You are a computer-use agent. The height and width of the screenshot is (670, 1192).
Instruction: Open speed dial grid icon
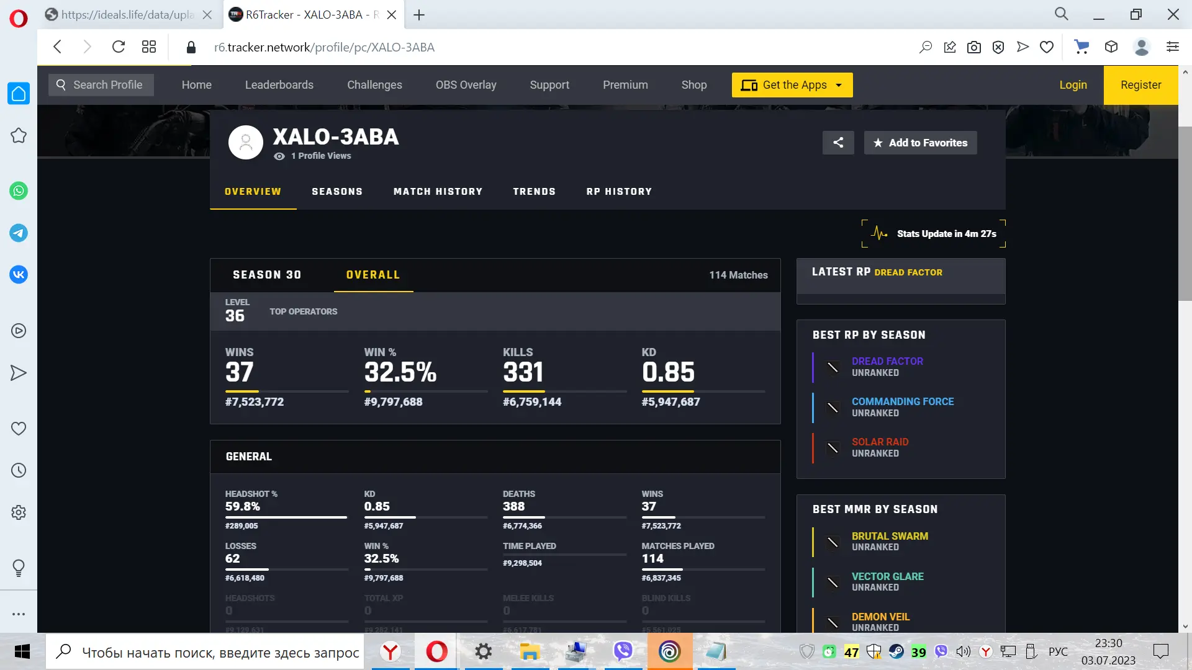[149, 47]
